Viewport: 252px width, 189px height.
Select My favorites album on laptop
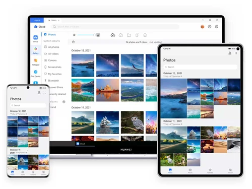53,74
